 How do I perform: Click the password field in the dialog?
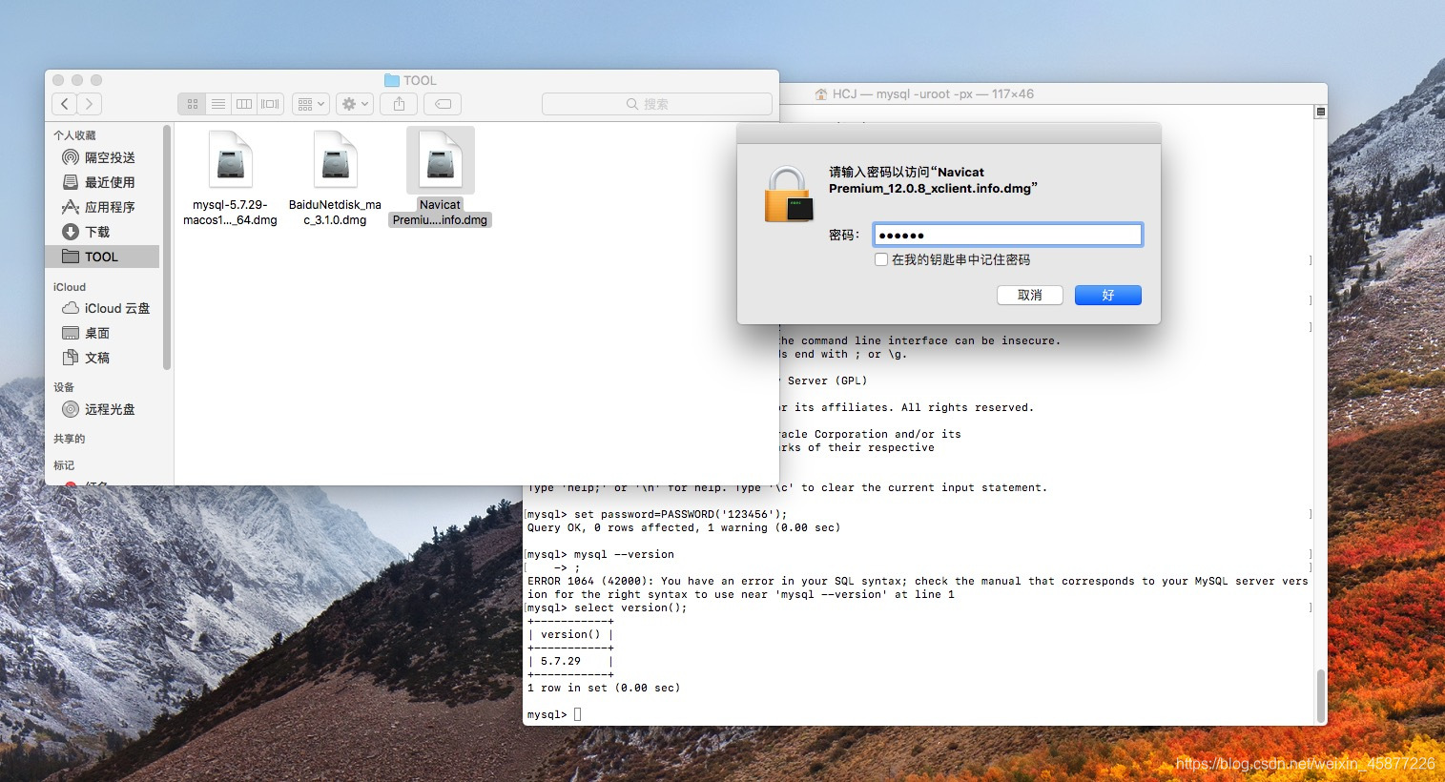click(1008, 235)
